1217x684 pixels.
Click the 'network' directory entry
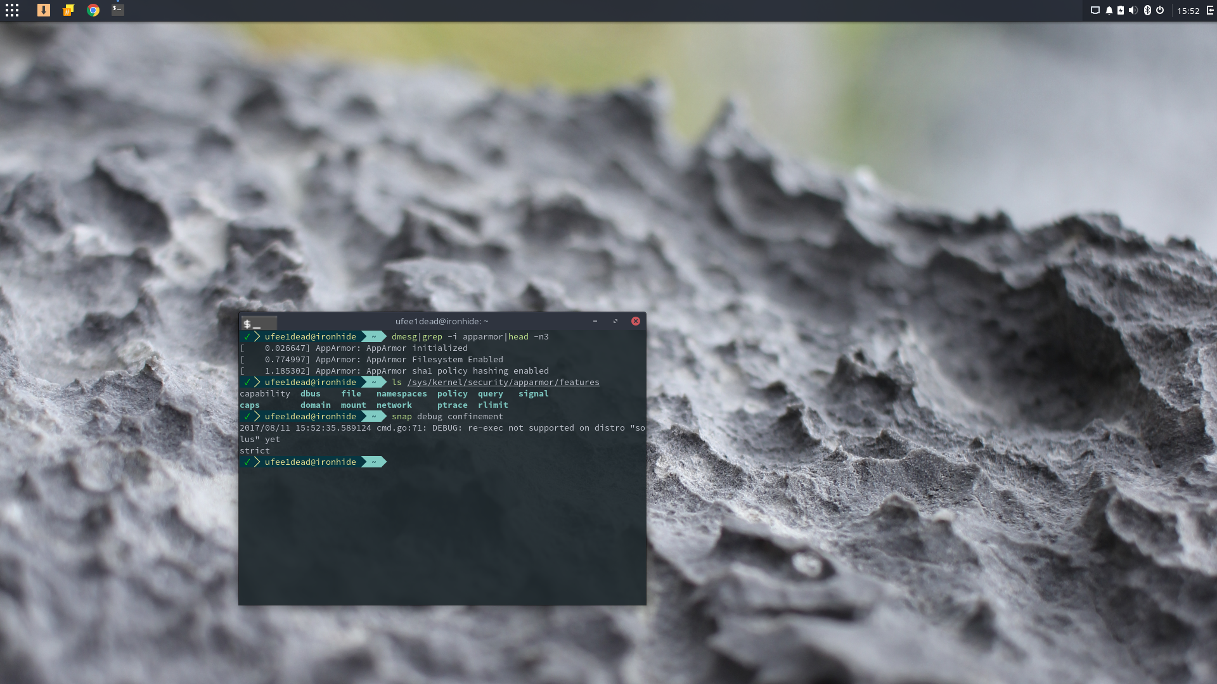[394, 405]
